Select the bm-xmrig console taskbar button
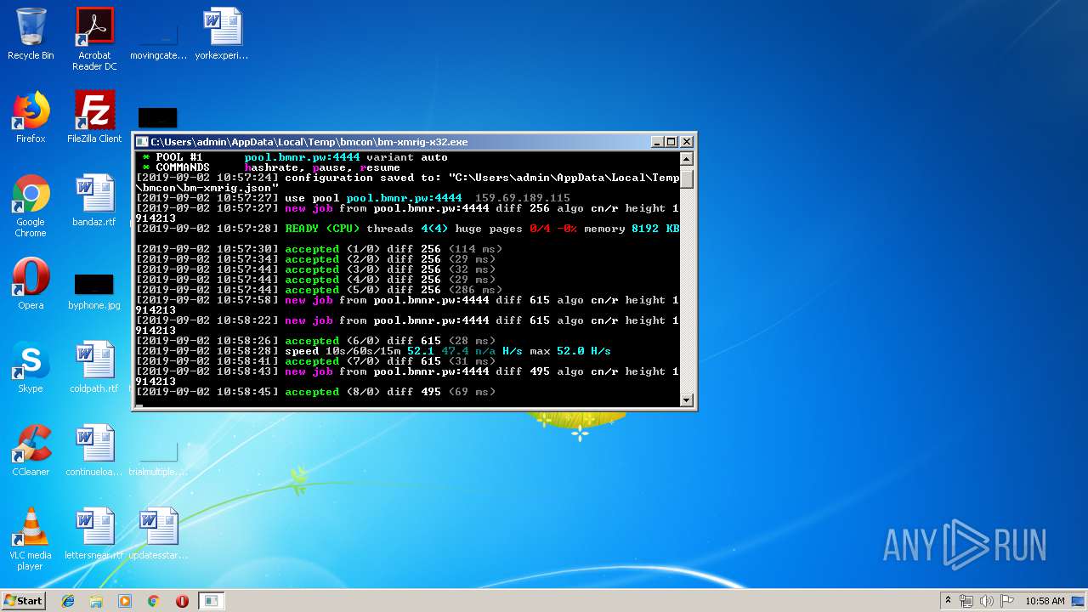 tap(211, 601)
